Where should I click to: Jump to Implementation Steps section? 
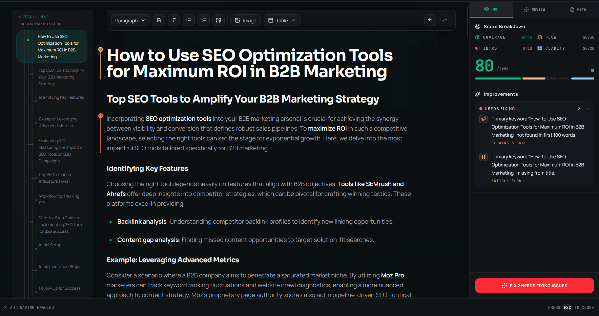(x=60, y=267)
